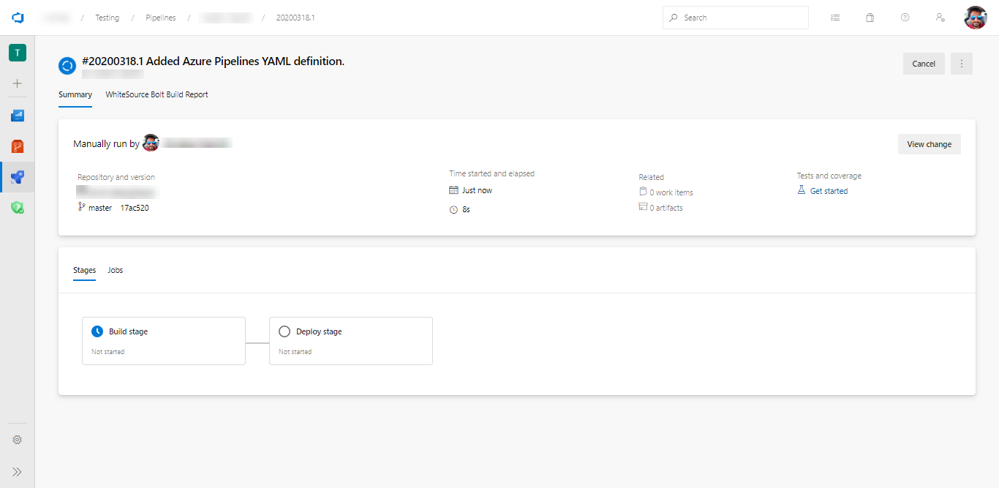Open the Marketplace shopping bag icon

click(x=870, y=17)
